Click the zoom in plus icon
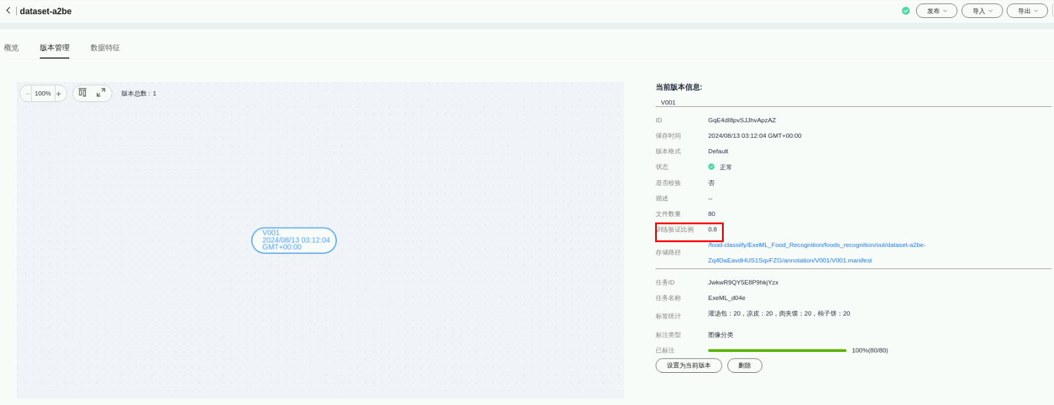Viewport: 1054px width, 405px height. 59,94
